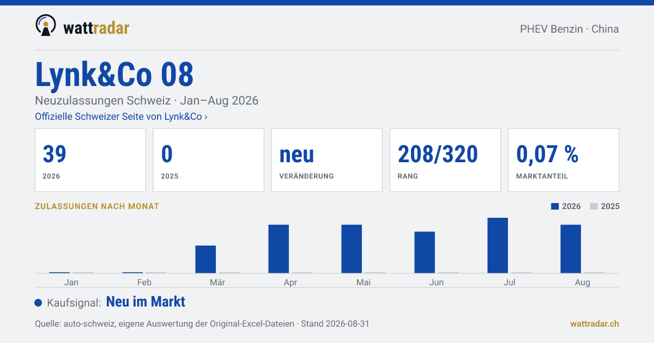Click the Lynk&Co 08 heading
Screen dimensions: 654x343
click(x=114, y=75)
